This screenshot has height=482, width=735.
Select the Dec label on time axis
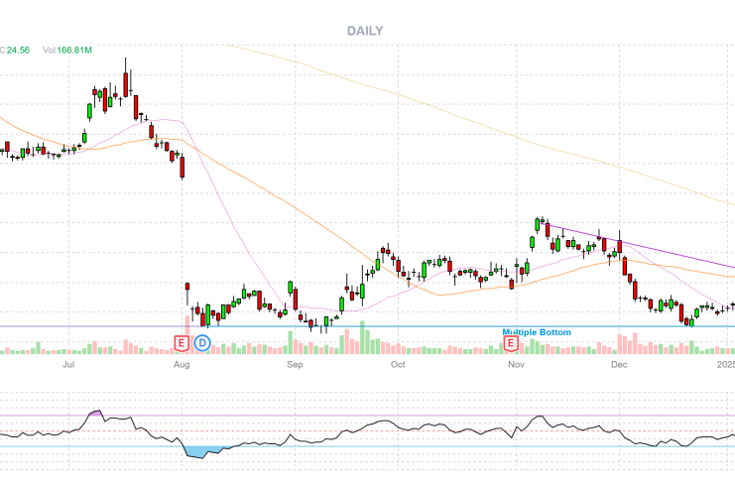pos(619,365)
